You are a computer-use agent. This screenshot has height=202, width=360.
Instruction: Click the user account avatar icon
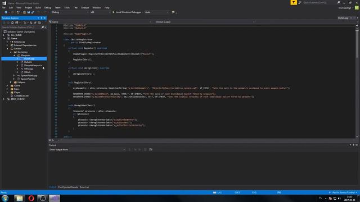point(357,7)
